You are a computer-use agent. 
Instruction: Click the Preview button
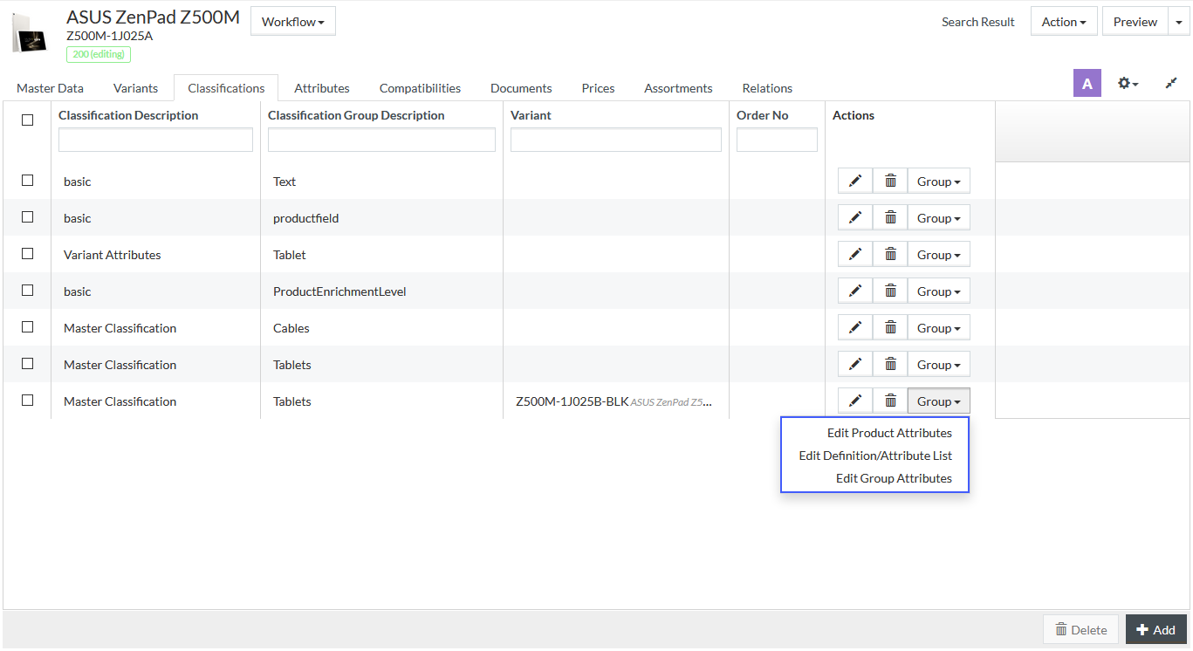point(1135,22)
